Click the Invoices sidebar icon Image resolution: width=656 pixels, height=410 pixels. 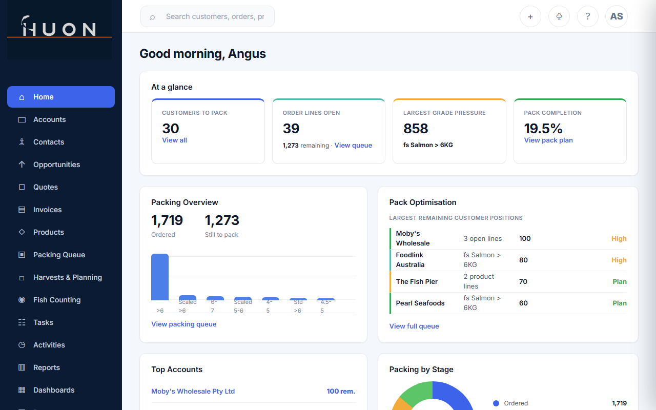[22, 210]
